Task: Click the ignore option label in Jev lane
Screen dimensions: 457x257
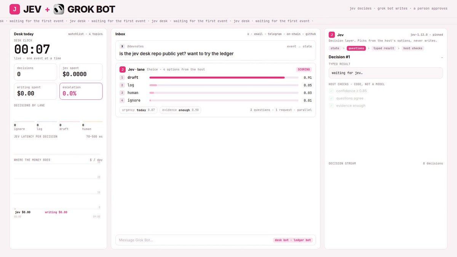Action: [134, 101]
